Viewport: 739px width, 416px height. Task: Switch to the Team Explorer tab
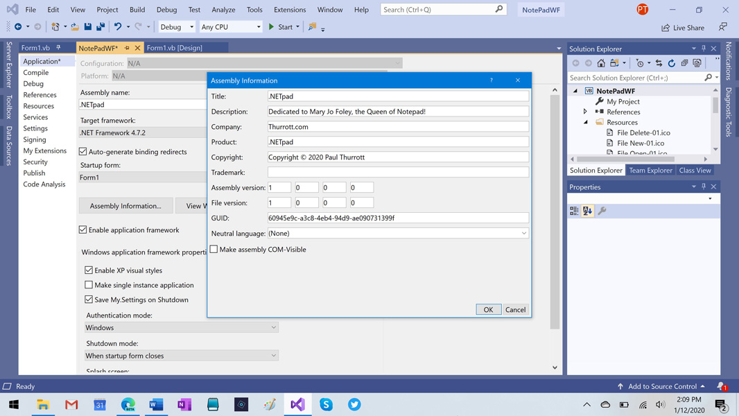pyautogui.click(x=650, y=171)
